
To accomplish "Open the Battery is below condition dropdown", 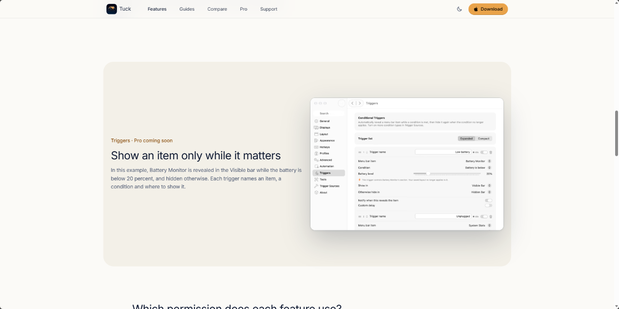I will click(x=489, y=168).
